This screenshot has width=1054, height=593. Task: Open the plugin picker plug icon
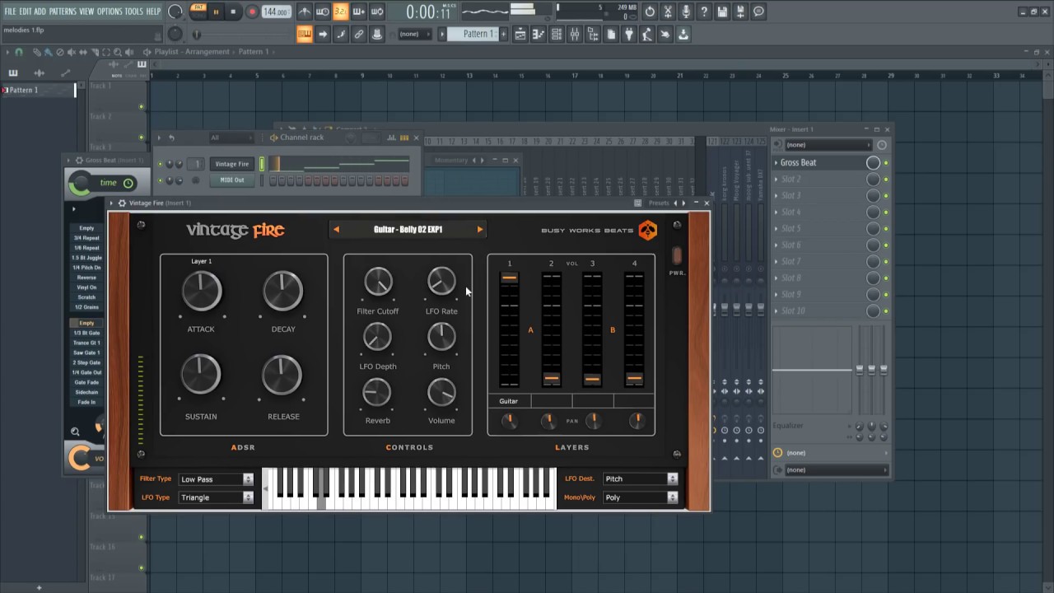click(629, 34)
